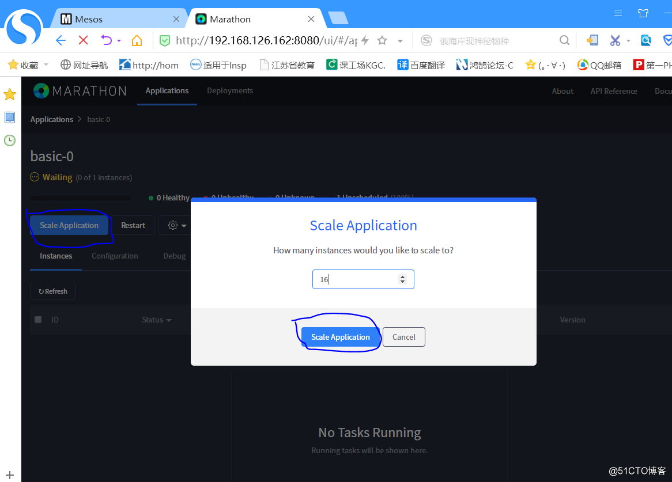The image size is (672, 482).
Task: Click the Sogou browser logo
Action: click(24, 26)
